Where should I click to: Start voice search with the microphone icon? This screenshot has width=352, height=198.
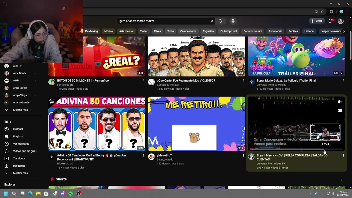233,21
